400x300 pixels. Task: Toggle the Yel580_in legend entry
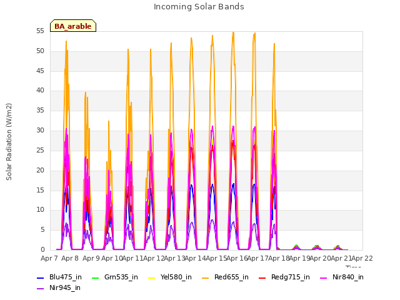pos(170,277)
